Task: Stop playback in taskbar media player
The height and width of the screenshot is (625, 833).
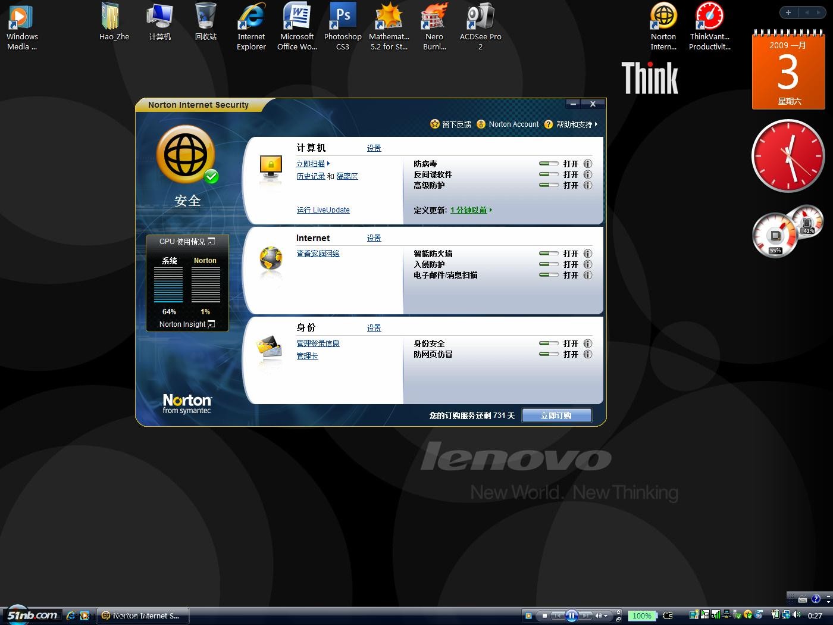Action: (544, 615)
